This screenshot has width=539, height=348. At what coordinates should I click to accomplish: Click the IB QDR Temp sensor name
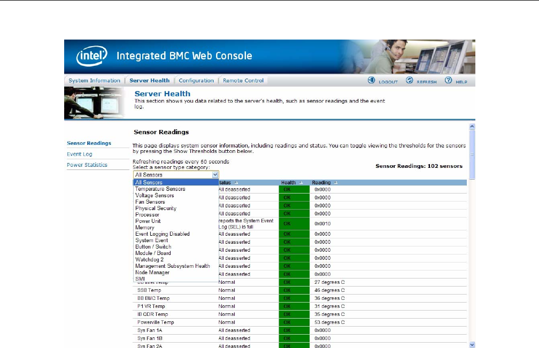click(152, 314)
